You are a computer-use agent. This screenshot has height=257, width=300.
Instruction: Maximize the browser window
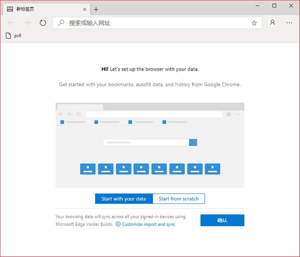pos(274,6)
